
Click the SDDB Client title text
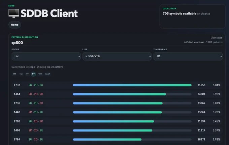click(49, 13)
